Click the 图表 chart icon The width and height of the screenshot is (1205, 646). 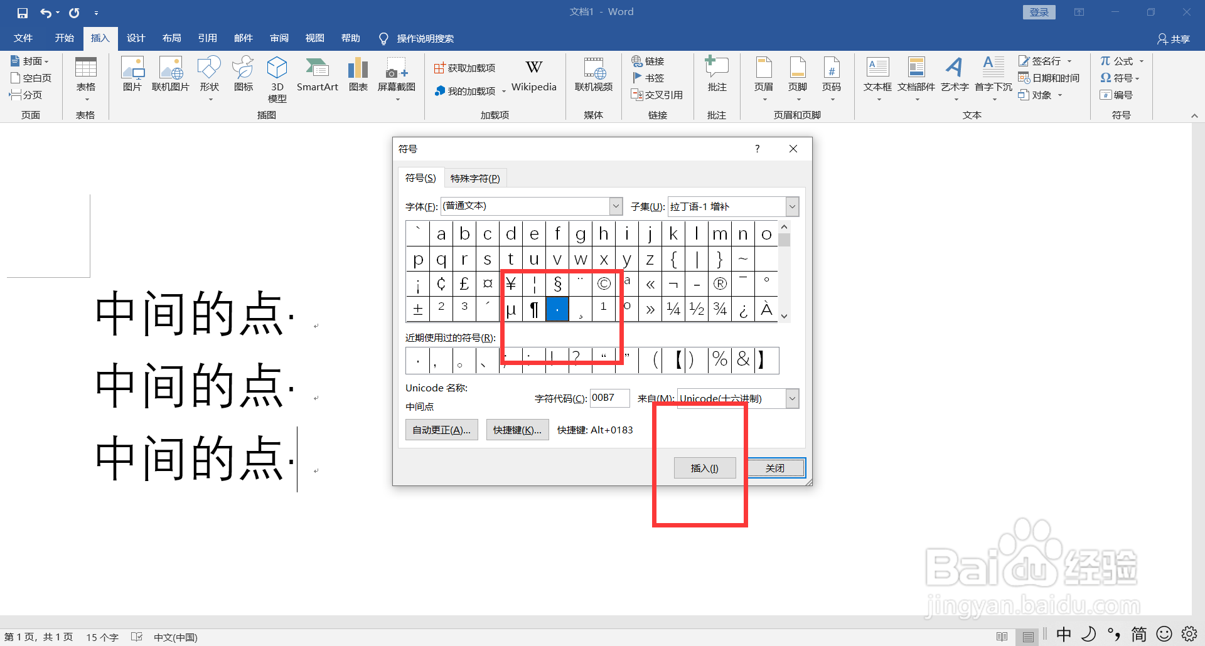click(x=358, y=74)
